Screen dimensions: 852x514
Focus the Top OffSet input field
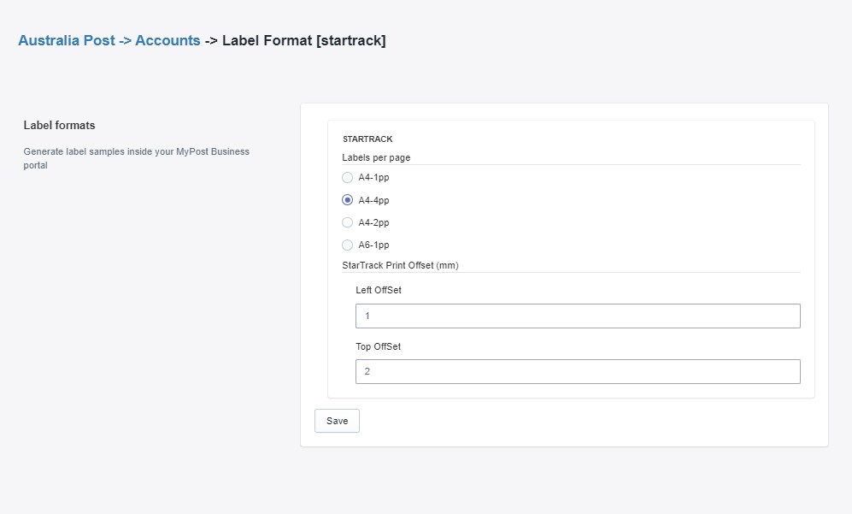[578, 371]
